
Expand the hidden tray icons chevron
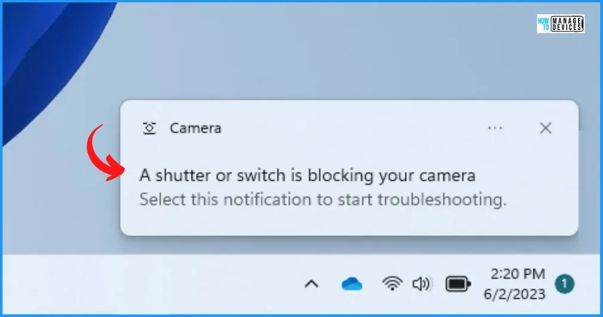[x=311, y=284]
